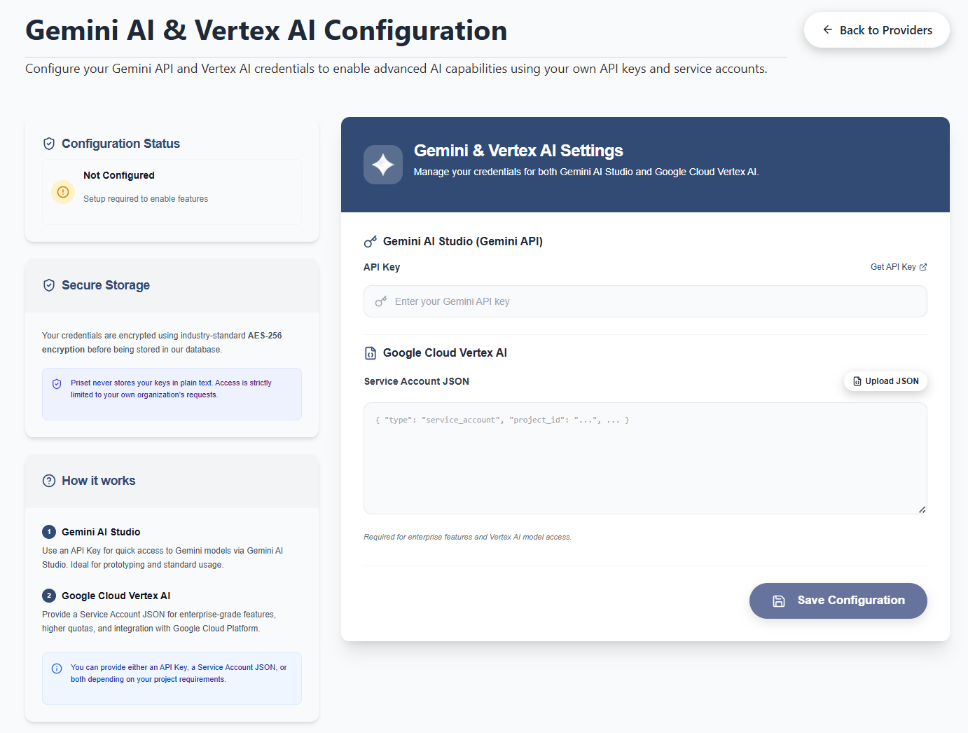The width and height of the screenshot is (968, 733).
Task: Click the floppy disk icon in Save Configuration
Action: 779,601
